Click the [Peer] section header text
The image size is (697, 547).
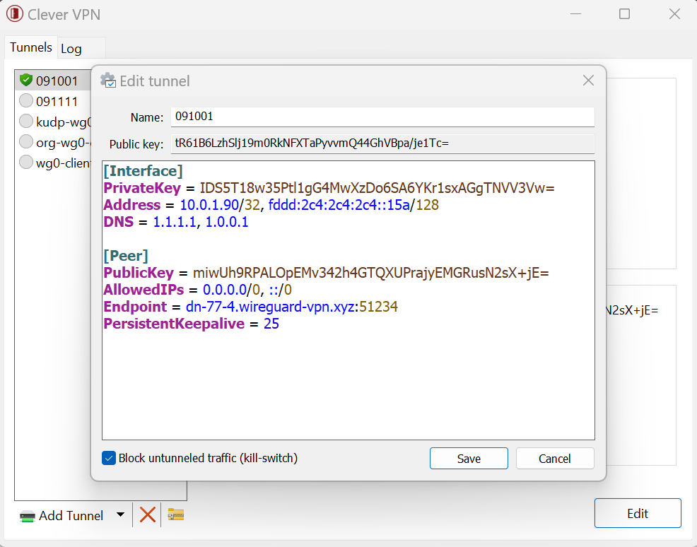pyautogui.click(x=126, y=256)
